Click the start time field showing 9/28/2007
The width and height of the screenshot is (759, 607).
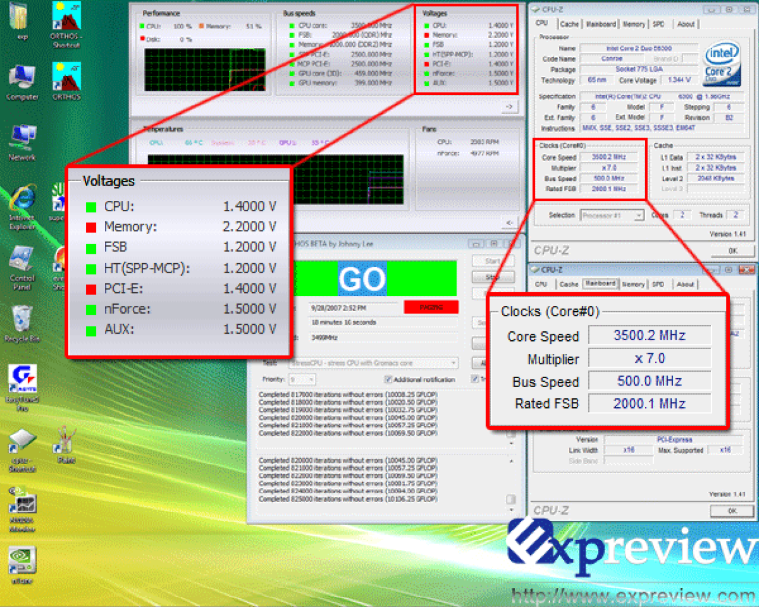click(x=354, y=308)
